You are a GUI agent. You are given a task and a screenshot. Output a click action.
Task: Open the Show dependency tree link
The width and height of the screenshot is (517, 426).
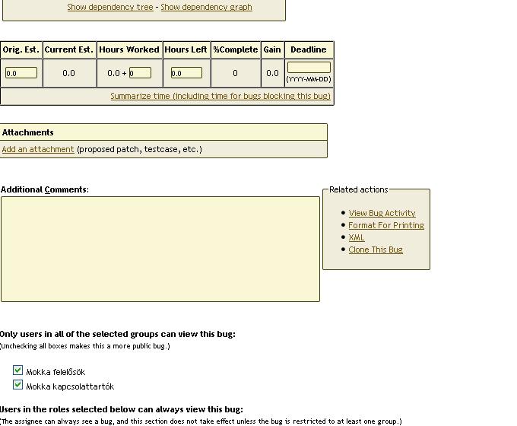(x=110, y=7)
